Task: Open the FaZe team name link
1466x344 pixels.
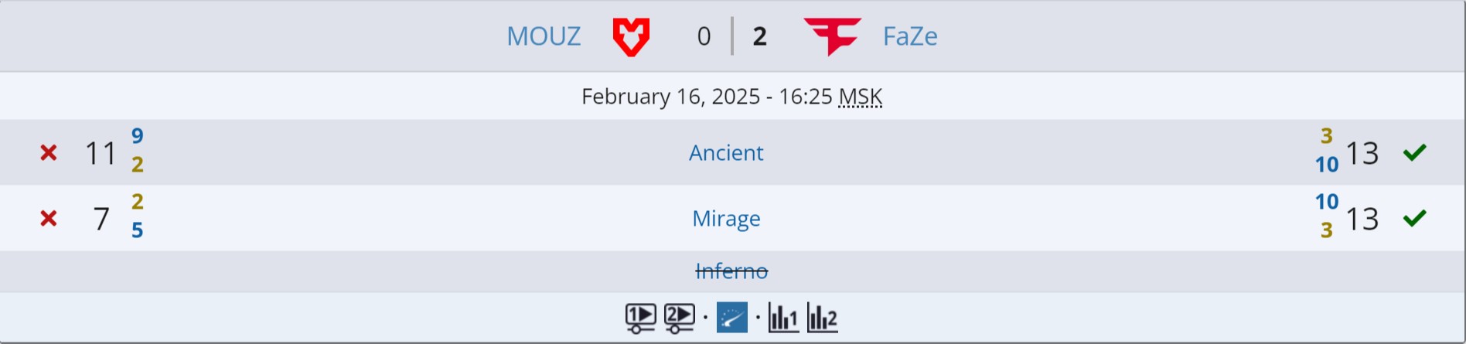Action: pos(910,36)
